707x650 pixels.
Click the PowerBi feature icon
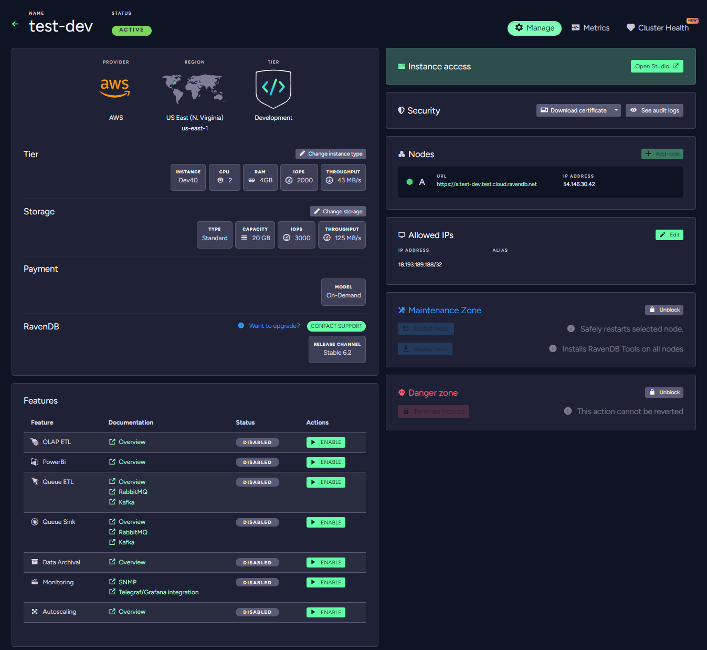[35, 462]
